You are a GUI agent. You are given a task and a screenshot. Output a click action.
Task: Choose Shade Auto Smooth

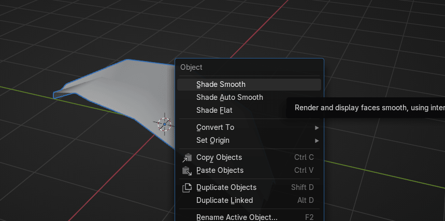click(229, 97)
